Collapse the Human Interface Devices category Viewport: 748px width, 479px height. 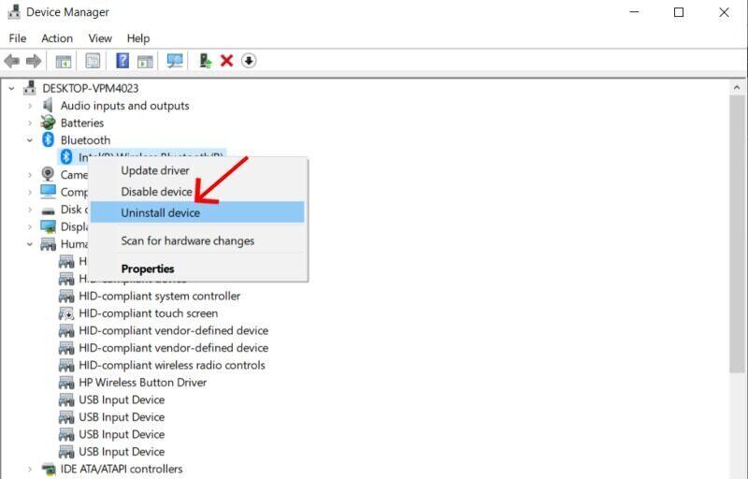coord(30,244)
